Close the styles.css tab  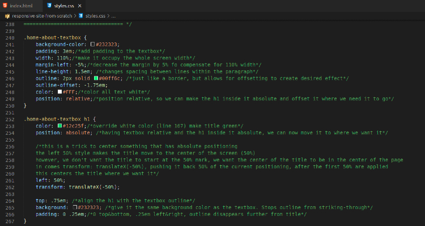80,6
